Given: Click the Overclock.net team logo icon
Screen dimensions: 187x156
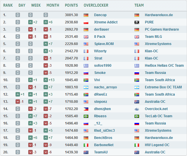Looking at the screenshot, I should pos(137,109).
